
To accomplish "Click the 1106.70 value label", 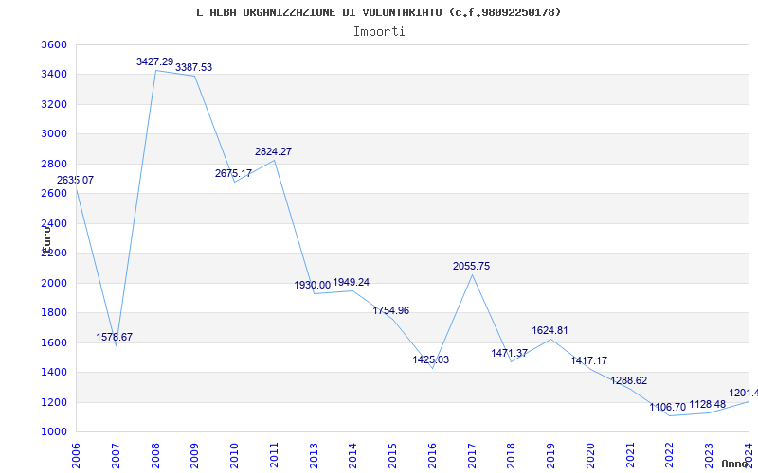I will coord(667,408).
